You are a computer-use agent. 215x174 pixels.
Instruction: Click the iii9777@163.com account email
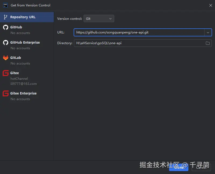pos(24,84)
